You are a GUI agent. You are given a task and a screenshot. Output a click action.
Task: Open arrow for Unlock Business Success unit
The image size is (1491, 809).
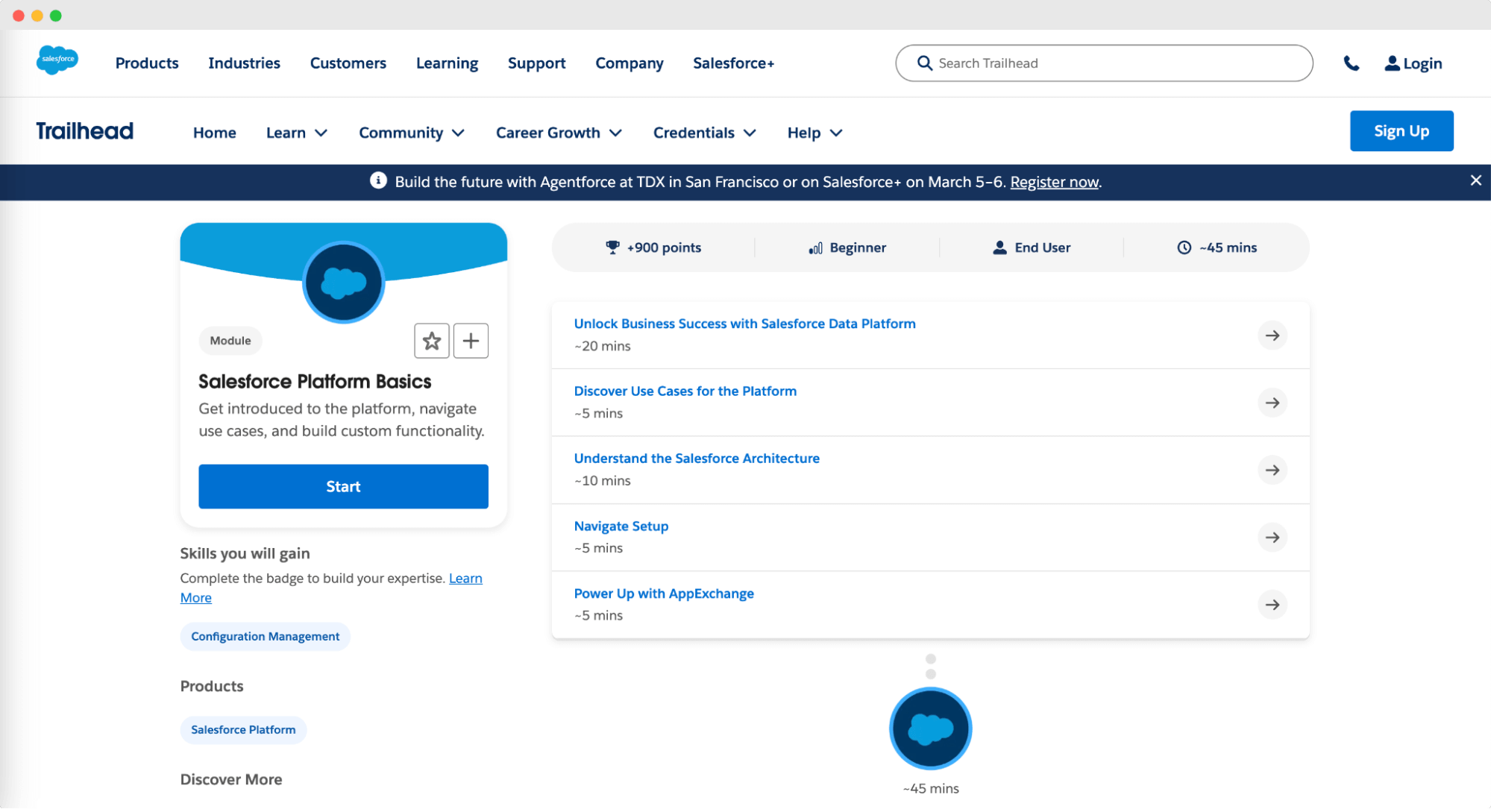[1272, 336]
